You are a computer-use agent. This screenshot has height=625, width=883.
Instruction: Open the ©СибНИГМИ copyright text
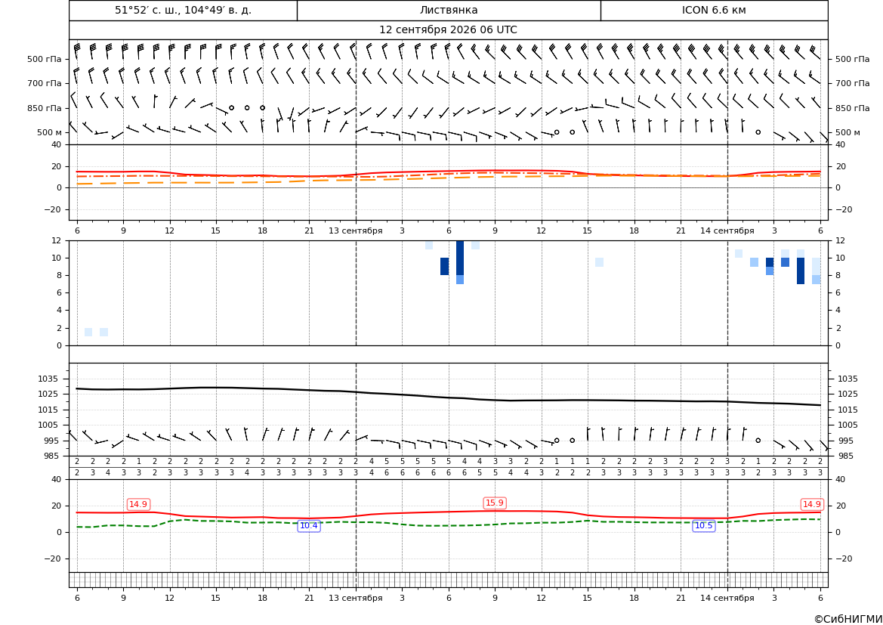[848, 620]
